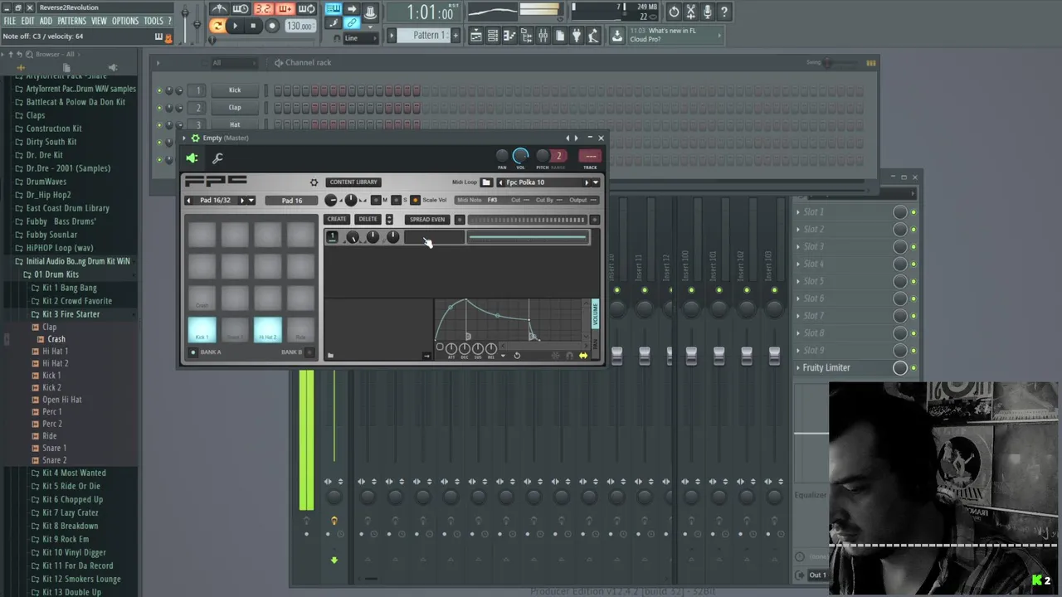The width and height of the screenshot is (1062, 597).
Task: Open the Midi Loop folder icon
Action: (486, 182)
